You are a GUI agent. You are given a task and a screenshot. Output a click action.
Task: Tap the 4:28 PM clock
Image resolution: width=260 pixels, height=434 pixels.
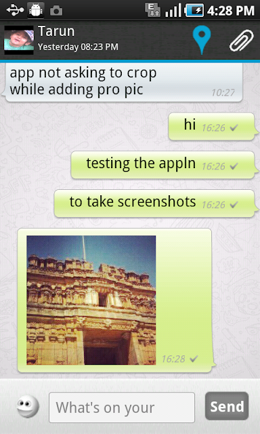231,11
